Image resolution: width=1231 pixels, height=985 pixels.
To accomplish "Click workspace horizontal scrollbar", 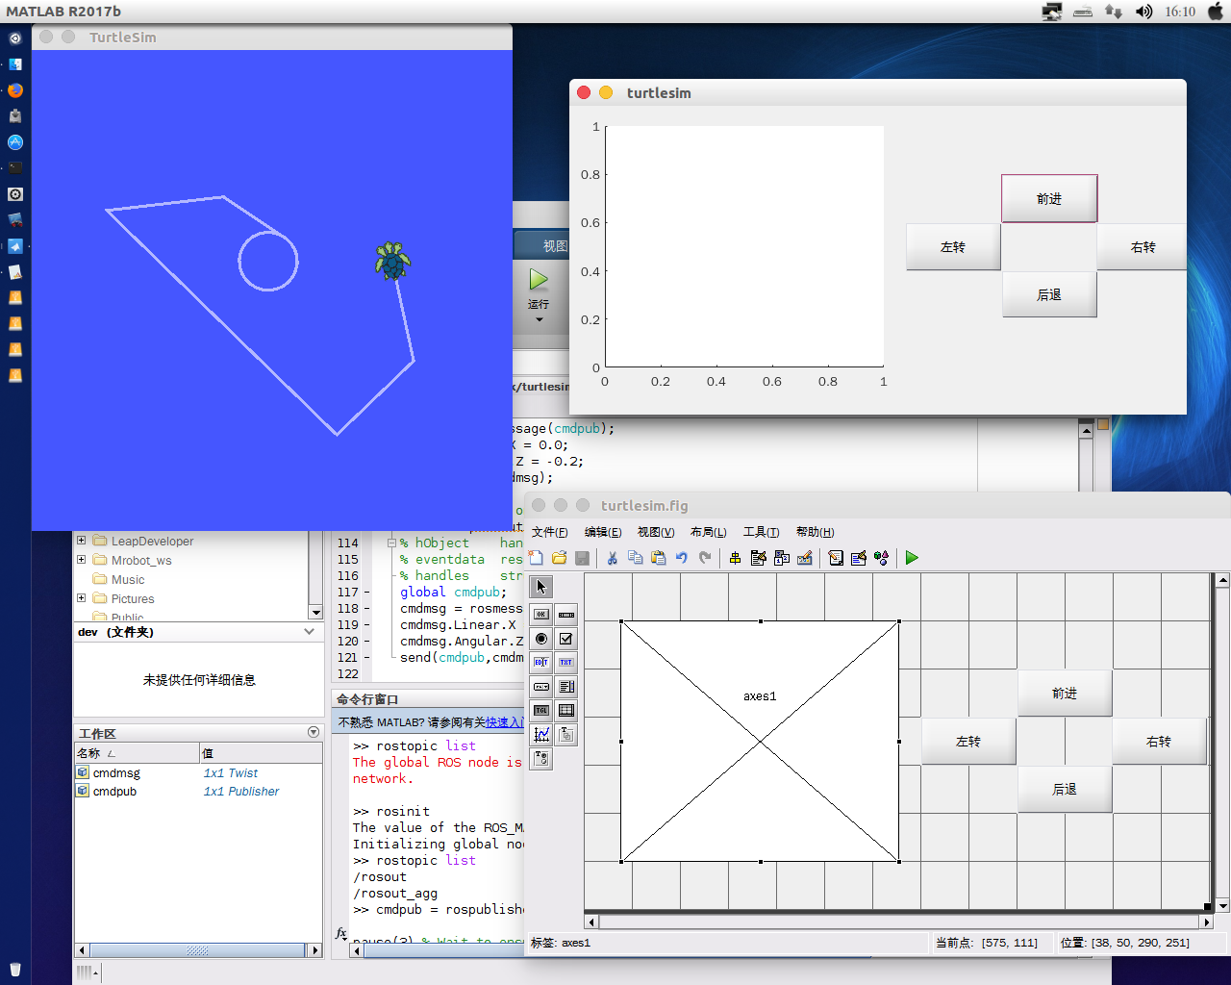I will point(197,950).
